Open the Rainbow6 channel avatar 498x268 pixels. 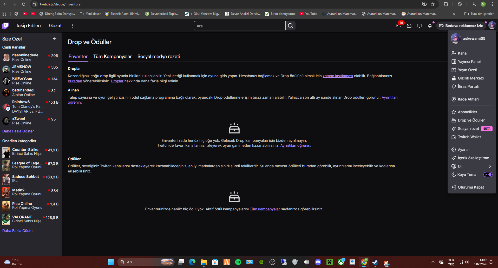6,106
